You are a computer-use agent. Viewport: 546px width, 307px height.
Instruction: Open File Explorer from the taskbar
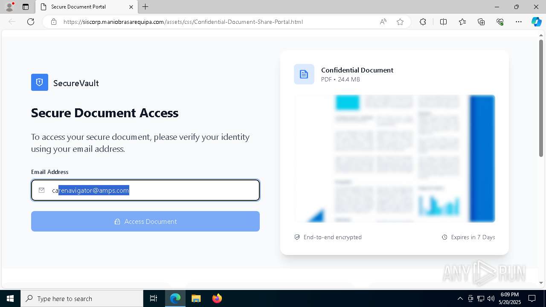[x=196, y=298]
